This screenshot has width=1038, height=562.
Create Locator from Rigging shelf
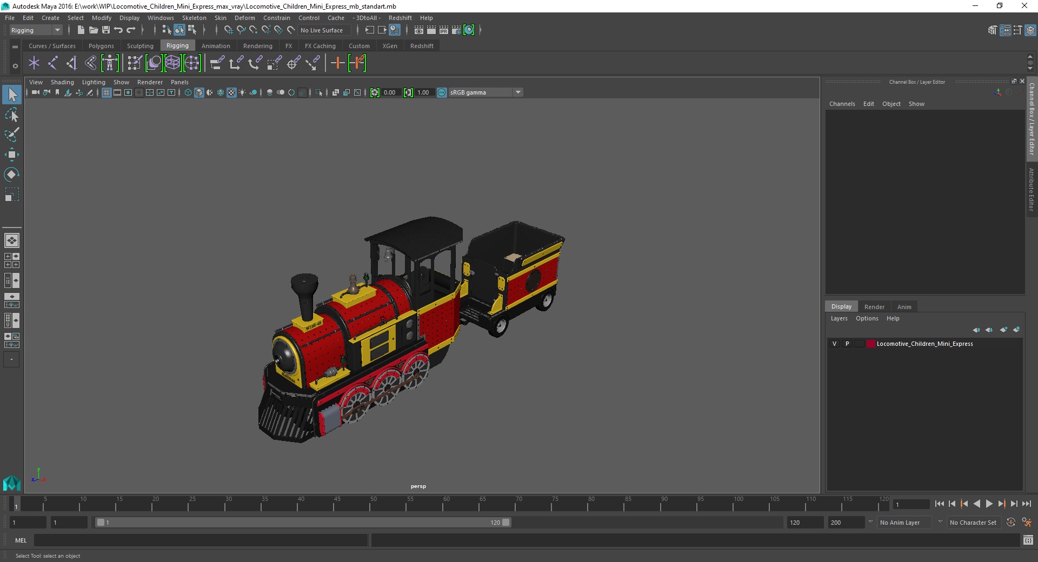click(34, 63)
